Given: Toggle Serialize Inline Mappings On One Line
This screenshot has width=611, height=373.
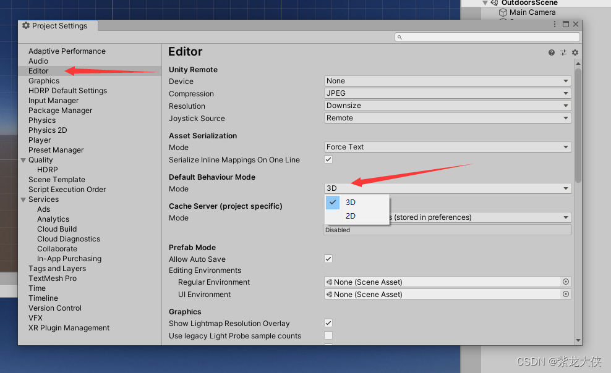Looking at the screenshot, I should (x=328, y=159).
